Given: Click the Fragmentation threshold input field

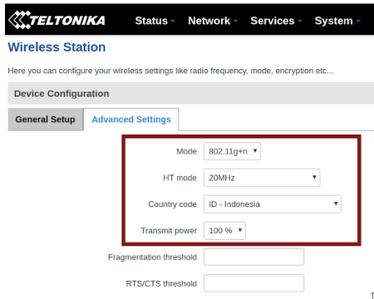Looking at the screenshot, I should (253, 257).
